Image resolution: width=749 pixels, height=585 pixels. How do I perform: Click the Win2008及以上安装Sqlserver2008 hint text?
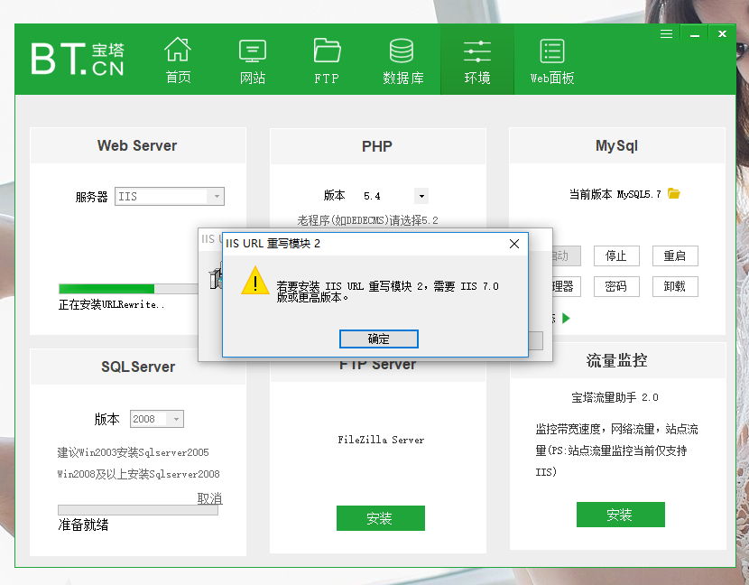point(139,474)
